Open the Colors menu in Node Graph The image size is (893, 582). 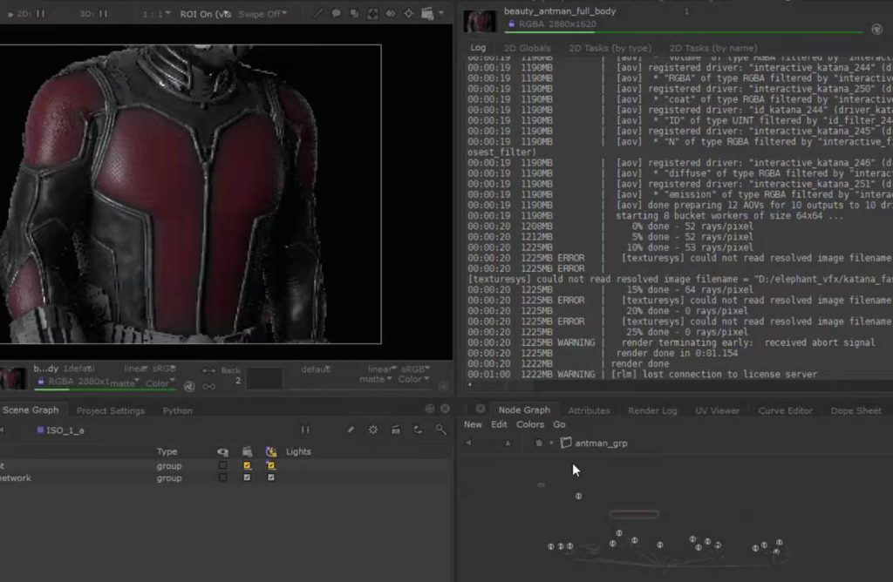pos(529,424)
